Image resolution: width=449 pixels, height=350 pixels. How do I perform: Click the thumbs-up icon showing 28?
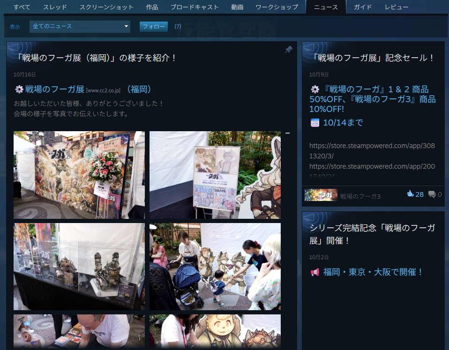pos(411,194)
